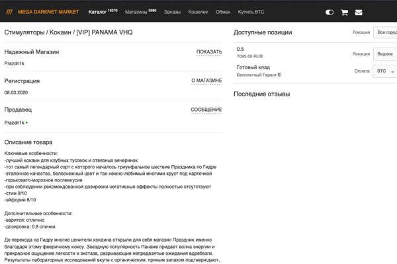The image size is (397, 264).
Task: Open the shopping cart icon
Action: click(344, 12)
